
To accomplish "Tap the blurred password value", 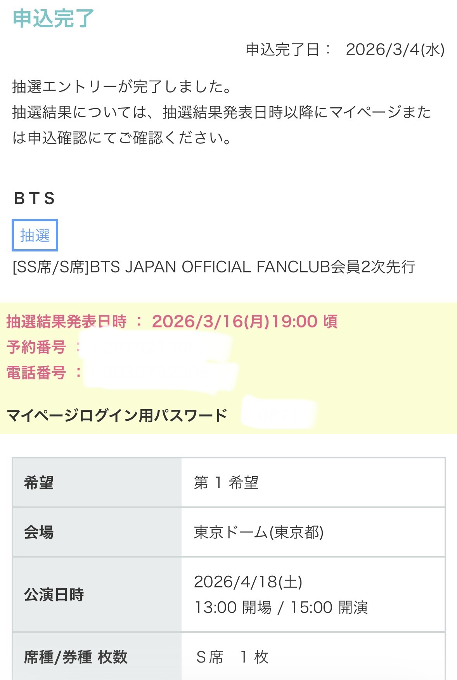I will click(279, 413).
